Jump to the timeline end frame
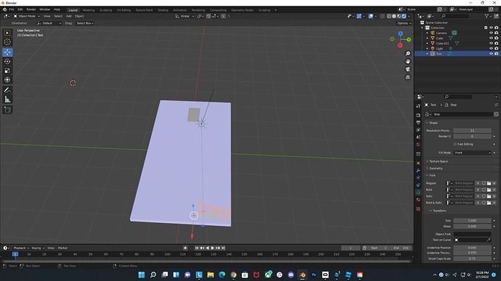The width and height of the screenshot is (501, 281). pos(224,248)
